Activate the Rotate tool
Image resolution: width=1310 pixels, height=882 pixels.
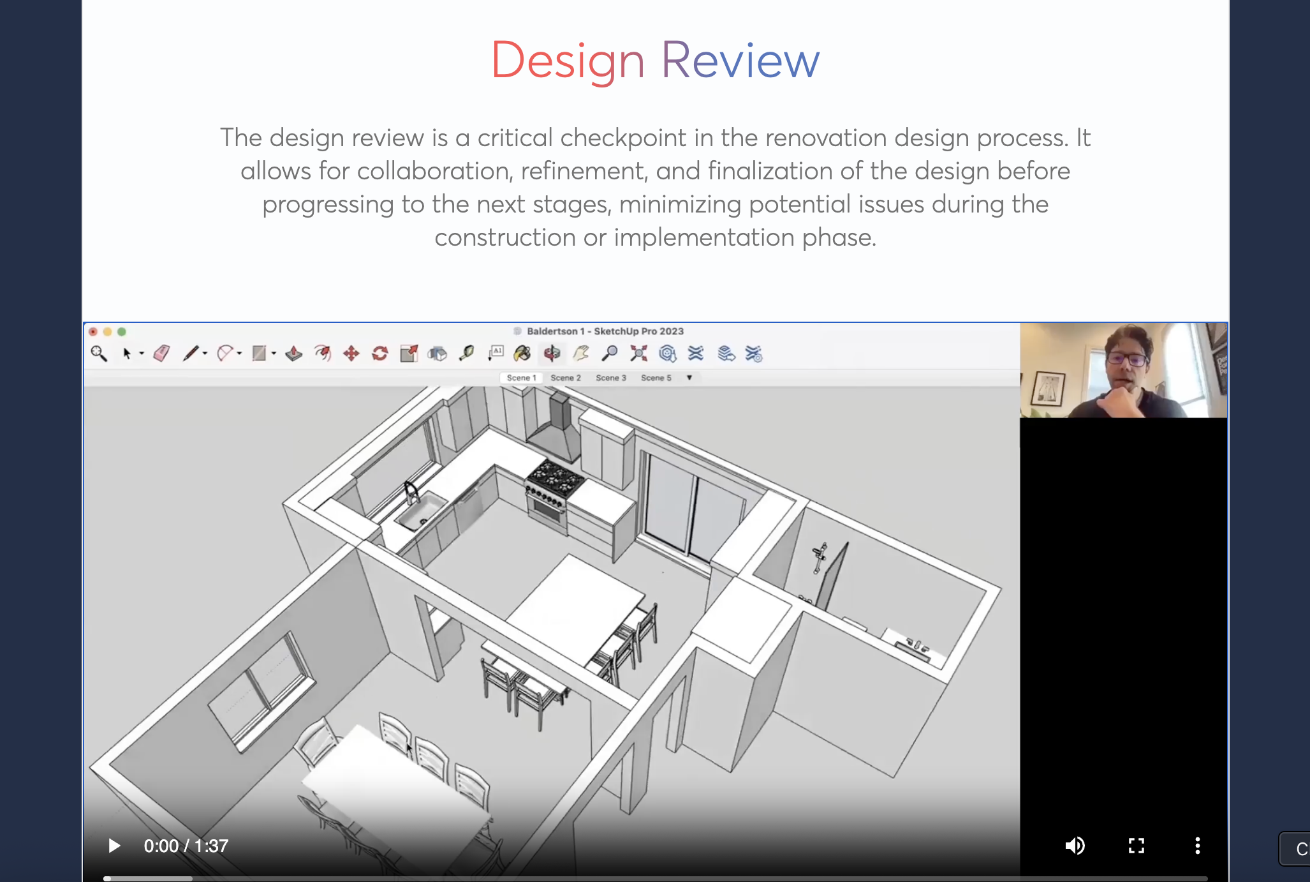tap(380, 354)
